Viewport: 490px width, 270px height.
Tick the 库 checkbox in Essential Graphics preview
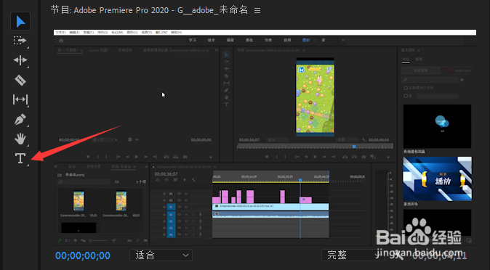tap(406, 96)
